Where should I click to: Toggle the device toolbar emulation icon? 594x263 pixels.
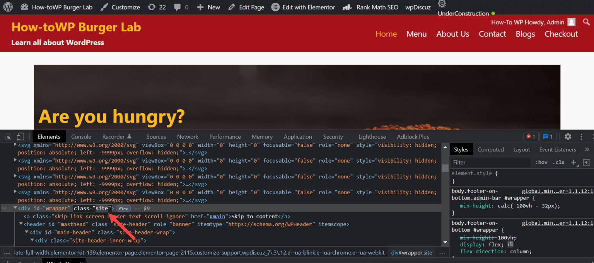tap(20, 136)
